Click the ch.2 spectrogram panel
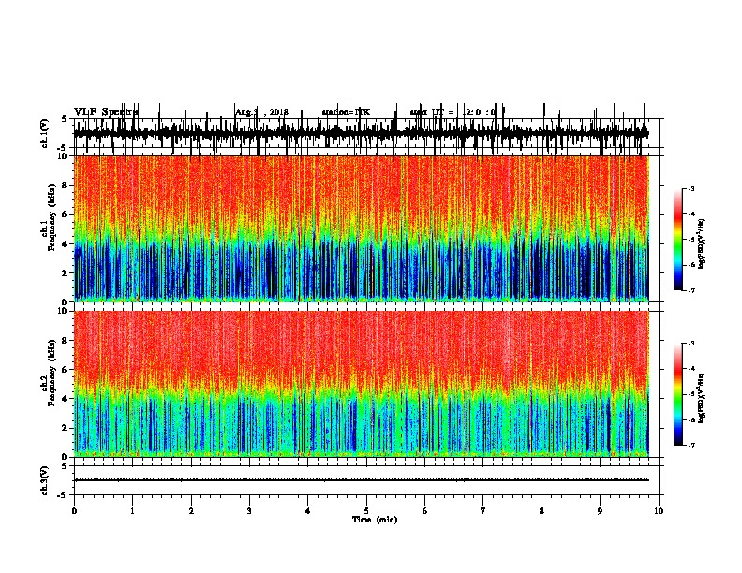The image size is (742, 573). tap(361, 384)
